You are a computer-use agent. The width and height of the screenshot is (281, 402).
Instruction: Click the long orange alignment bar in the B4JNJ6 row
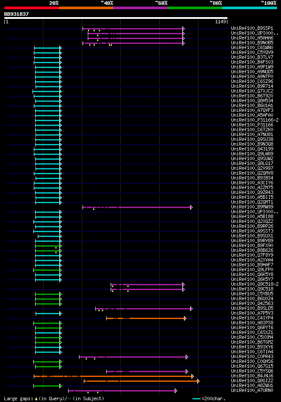click(x=114, y=377)
